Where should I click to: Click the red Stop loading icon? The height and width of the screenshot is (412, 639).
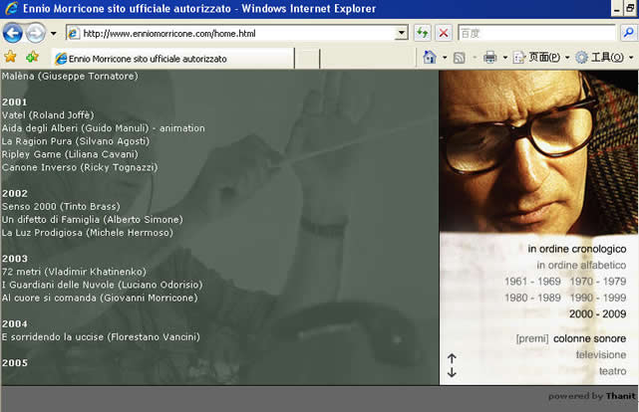click(x=444, y=33)
